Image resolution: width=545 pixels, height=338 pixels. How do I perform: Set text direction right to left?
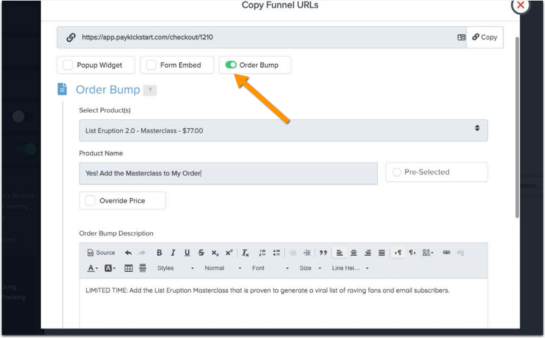(412, 253)
